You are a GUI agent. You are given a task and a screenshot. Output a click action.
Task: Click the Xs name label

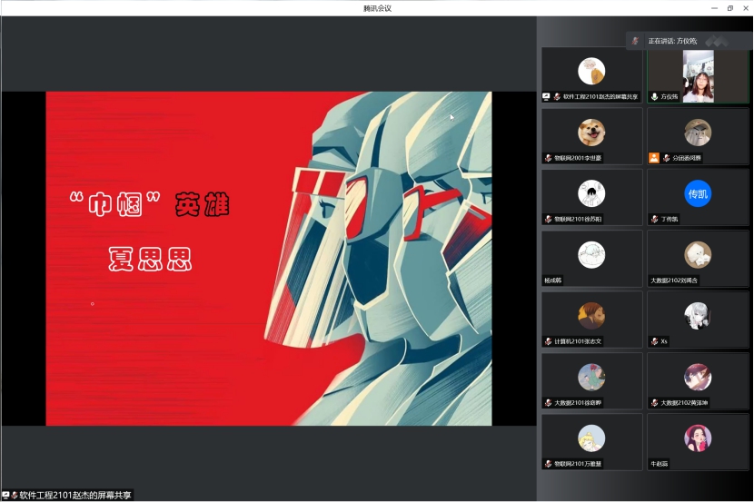pos(663,341)
